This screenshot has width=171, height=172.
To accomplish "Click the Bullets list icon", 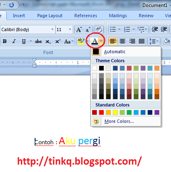I will (x=113, y=29).
